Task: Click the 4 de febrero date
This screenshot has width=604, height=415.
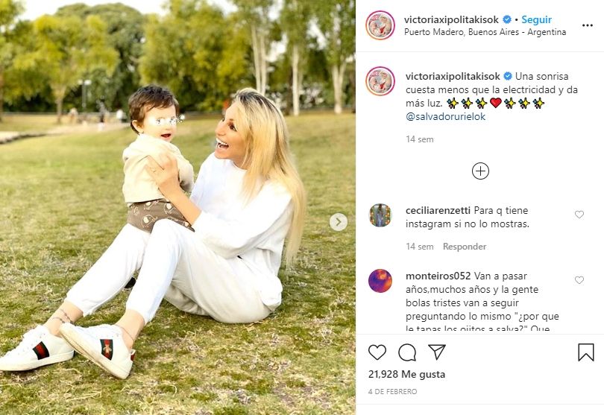Action: coord(392,391)
